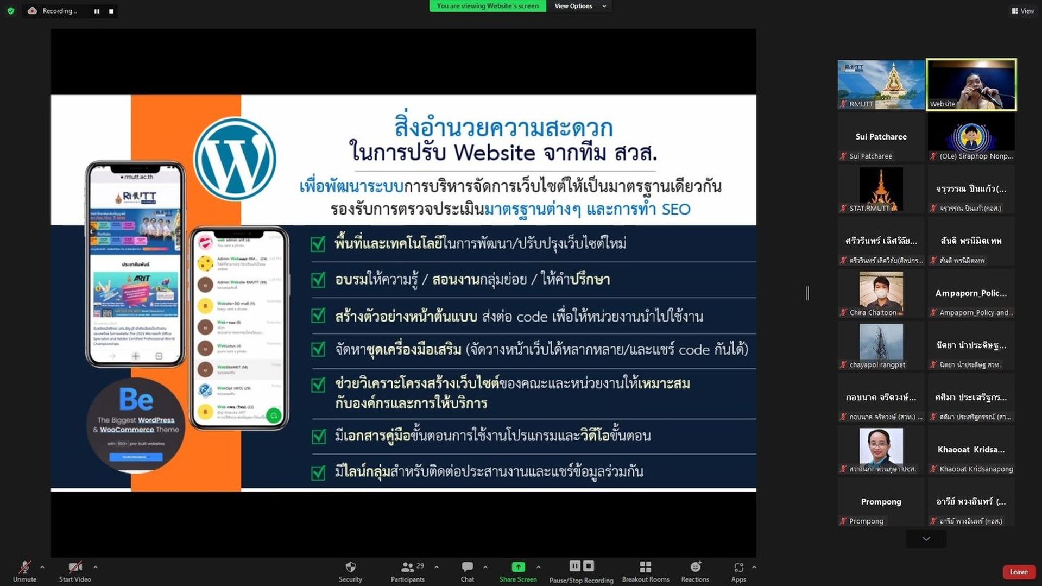1042x586 pixels.
Task: Switch layout with the View button
Action: [x=1023, y=11]
